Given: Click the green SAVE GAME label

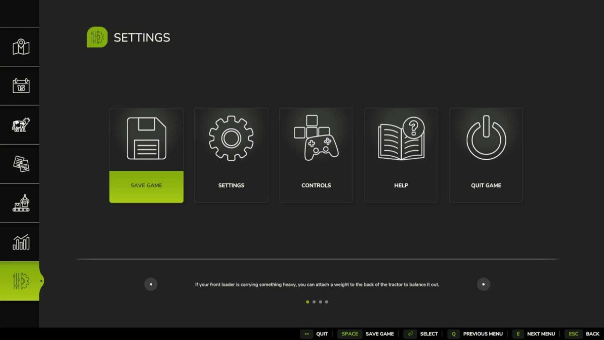Looking at the screenshot, I should coord(146,186).
